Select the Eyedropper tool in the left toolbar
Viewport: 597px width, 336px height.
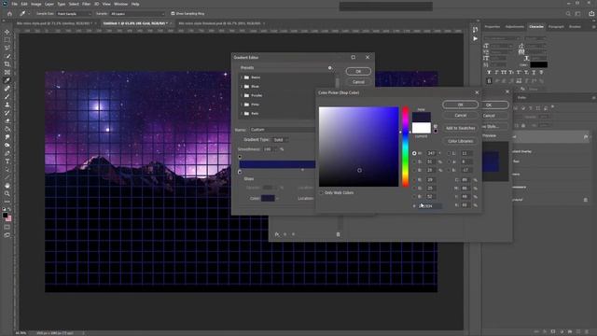pyautogui.click(x=7, y=80)
